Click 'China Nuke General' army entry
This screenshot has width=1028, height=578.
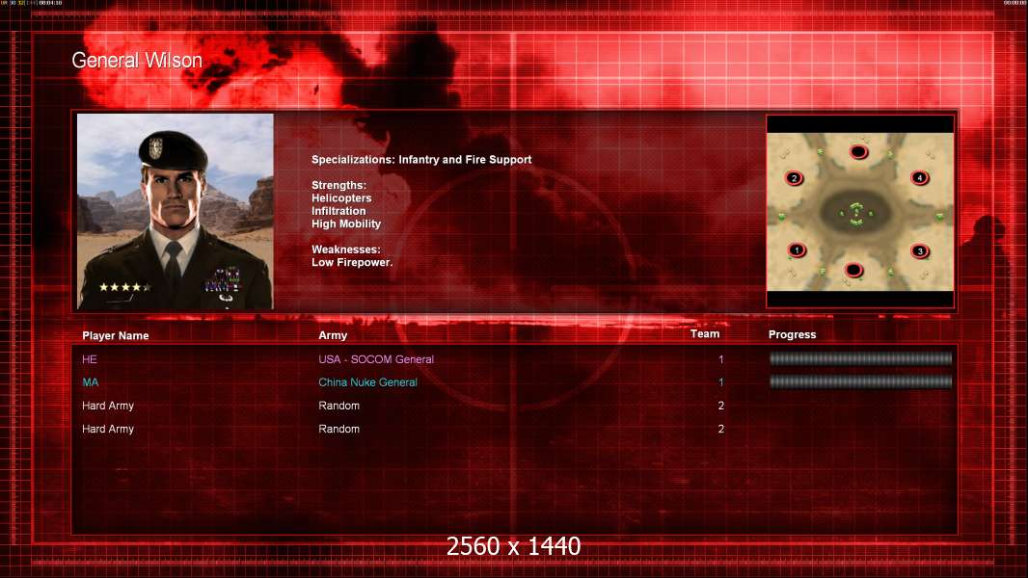click(x=367, y=382)
